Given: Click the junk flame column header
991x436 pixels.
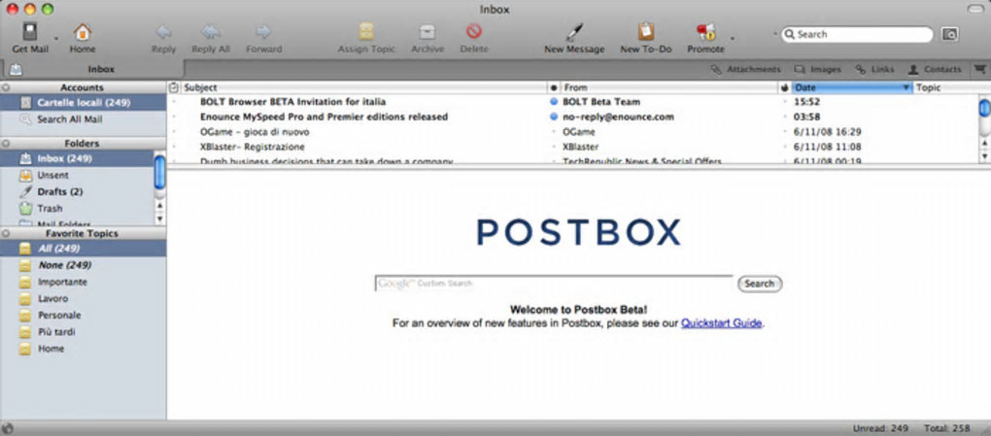Looking at the screenshot, I should [784, 87].
